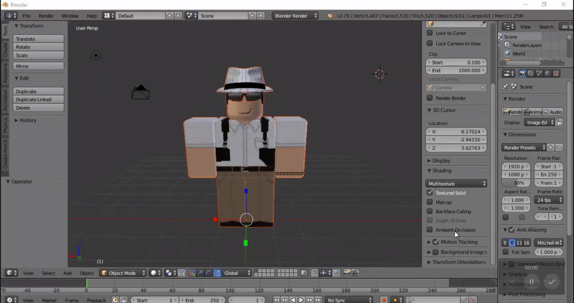Open the Render Presets dropdown
Viewport: 574px width, 303px height.
coord(523,147)
